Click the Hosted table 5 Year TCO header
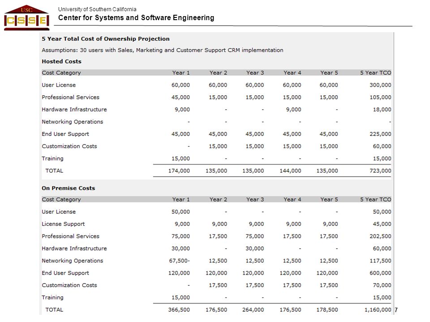 coord(375,73)
